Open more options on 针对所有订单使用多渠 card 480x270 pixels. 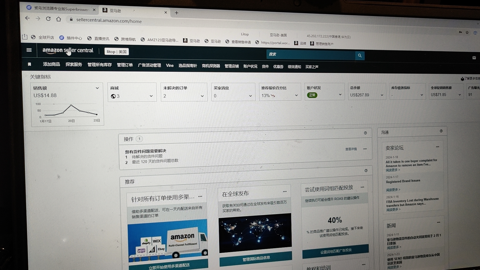pyautogui.click(x=200, y=196)
